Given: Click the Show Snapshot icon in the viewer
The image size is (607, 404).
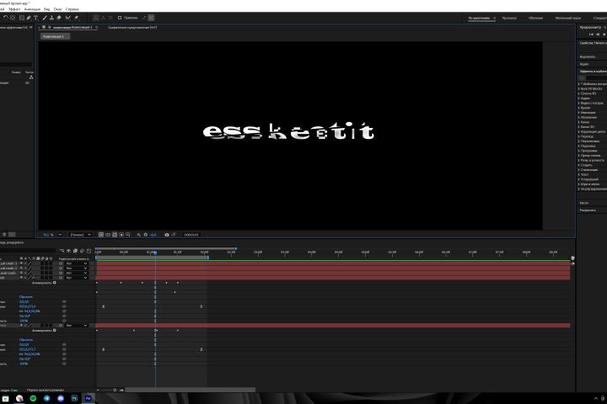Looking at the screenshot, I should 174,235.
